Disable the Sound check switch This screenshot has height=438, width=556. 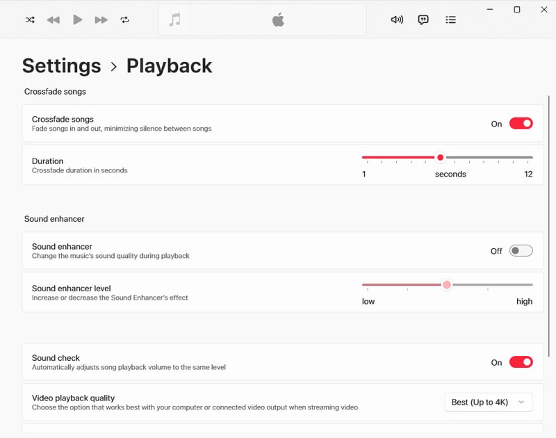point(521,362)
